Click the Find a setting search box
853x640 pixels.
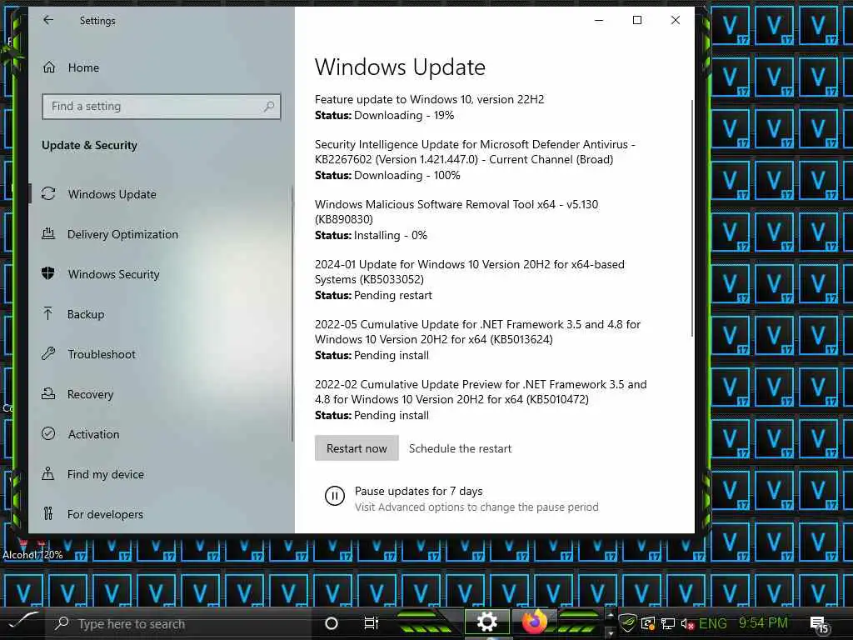tap(161, 106)
